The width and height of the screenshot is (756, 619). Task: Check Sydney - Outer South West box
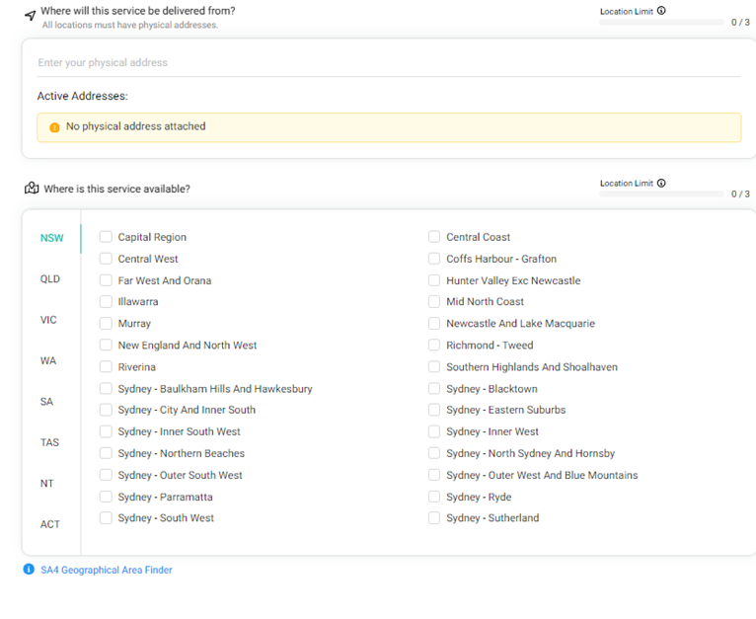click(106, 475)
